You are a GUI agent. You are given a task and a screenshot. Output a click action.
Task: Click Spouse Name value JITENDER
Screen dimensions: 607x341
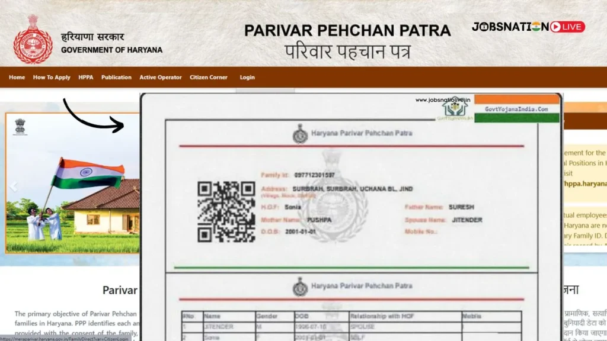click(467, 220)
